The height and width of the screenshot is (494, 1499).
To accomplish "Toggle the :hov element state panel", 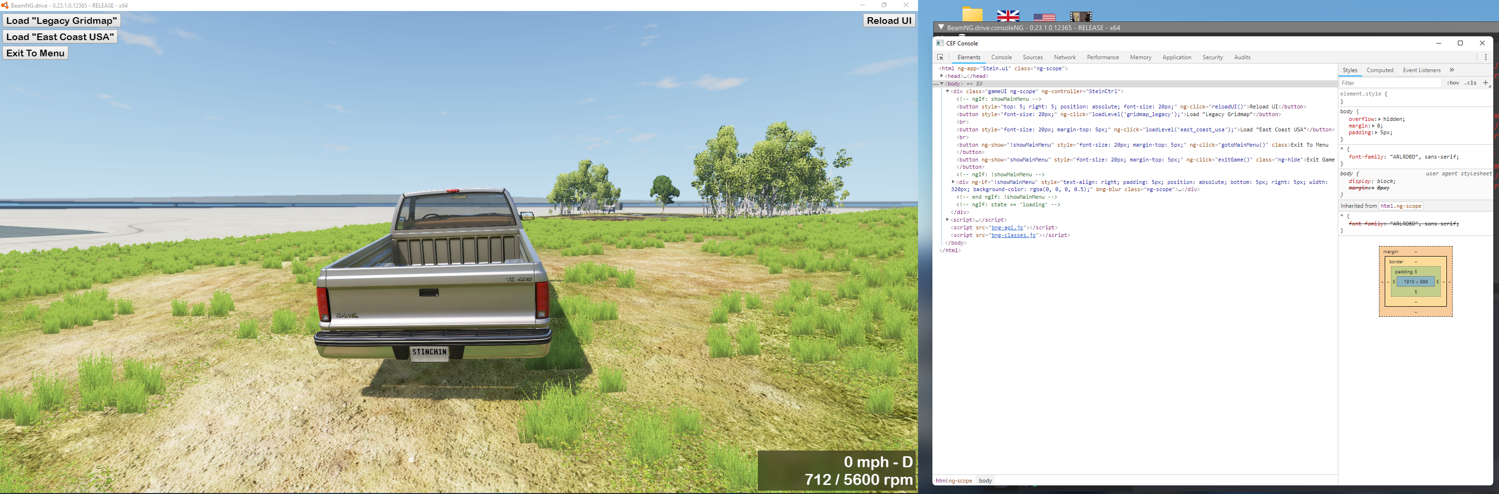I will pos(1453,83).
